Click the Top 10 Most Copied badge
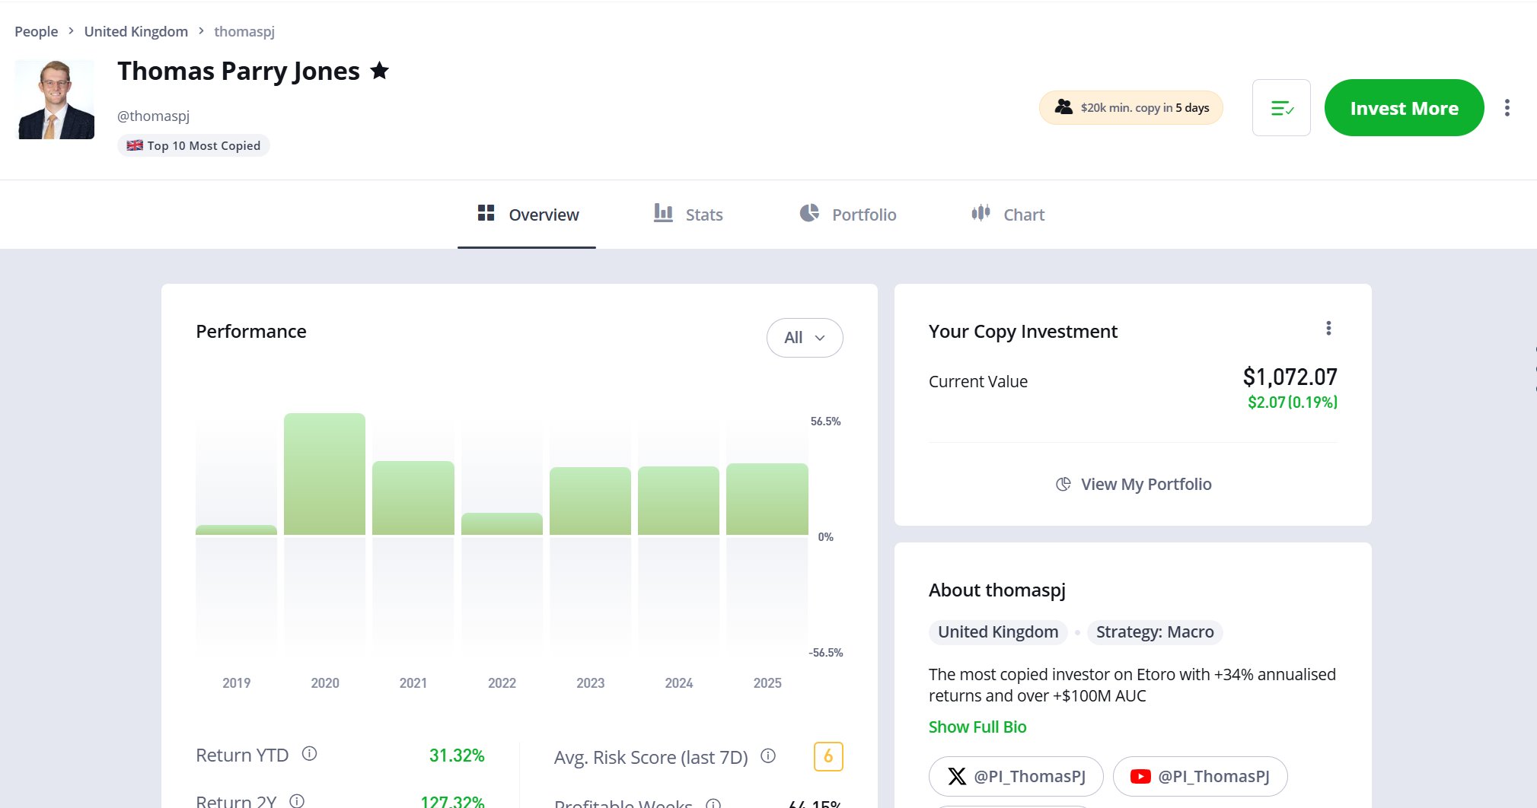Image resolution: width=1537 pixels, height=808 pixels. 193,145
